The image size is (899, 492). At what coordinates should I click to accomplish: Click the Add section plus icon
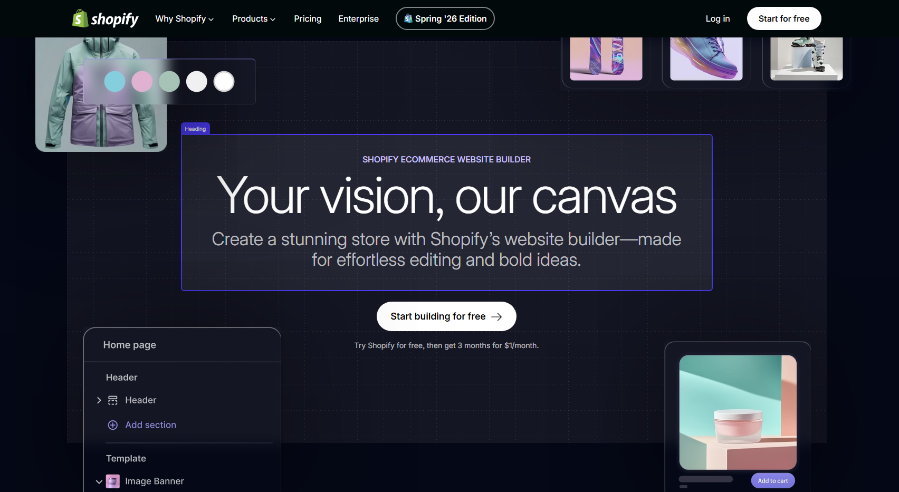113,425
